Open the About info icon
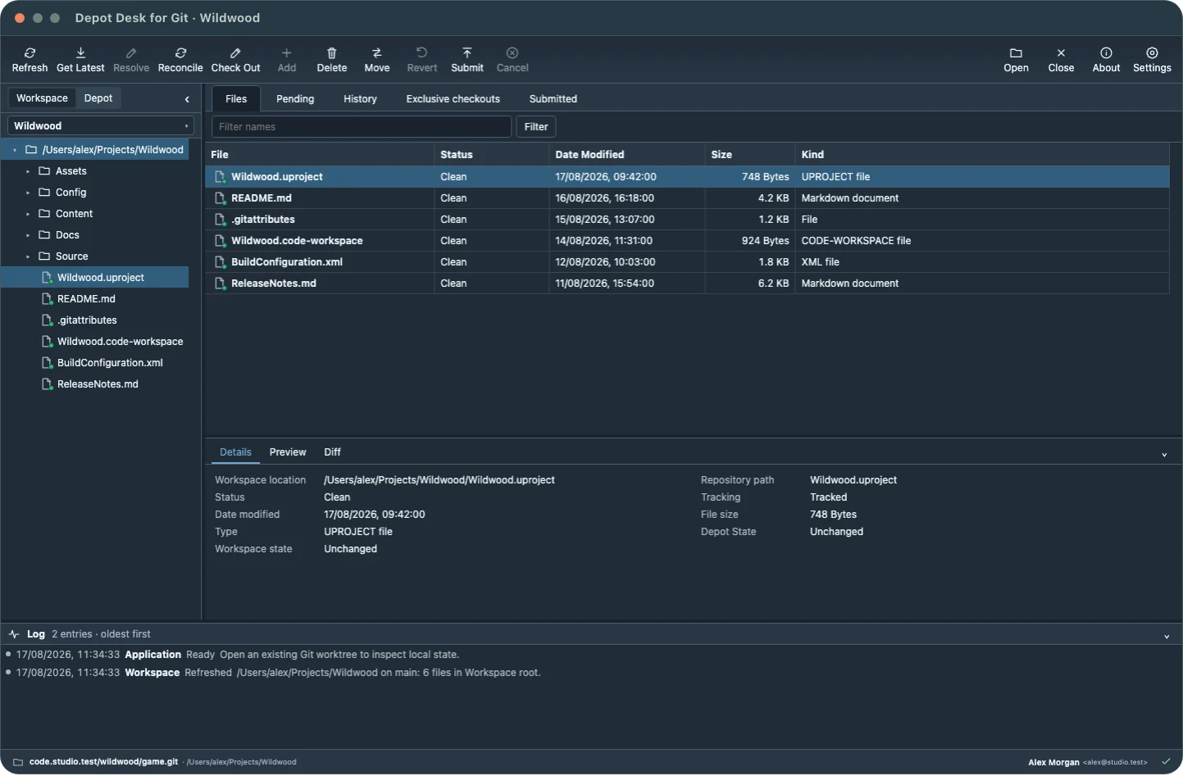Image resolution: width=1183 pixels, height=776 pixels. [x=1106, y=53]
